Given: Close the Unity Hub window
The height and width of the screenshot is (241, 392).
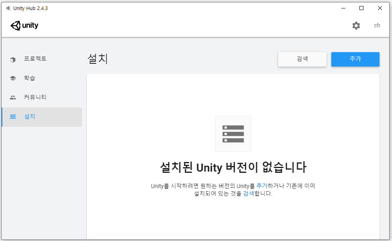Looking at the screenshot, I should (x=380, y=8).
